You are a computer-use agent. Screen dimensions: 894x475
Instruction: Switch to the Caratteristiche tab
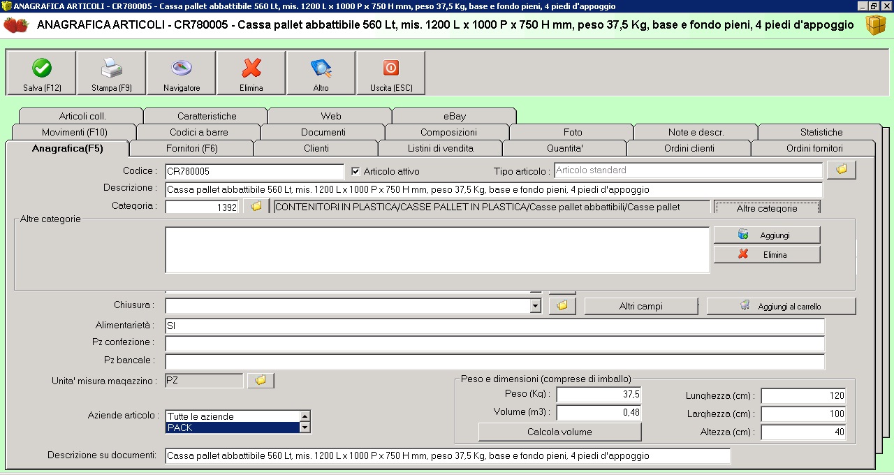pos(206,116)
